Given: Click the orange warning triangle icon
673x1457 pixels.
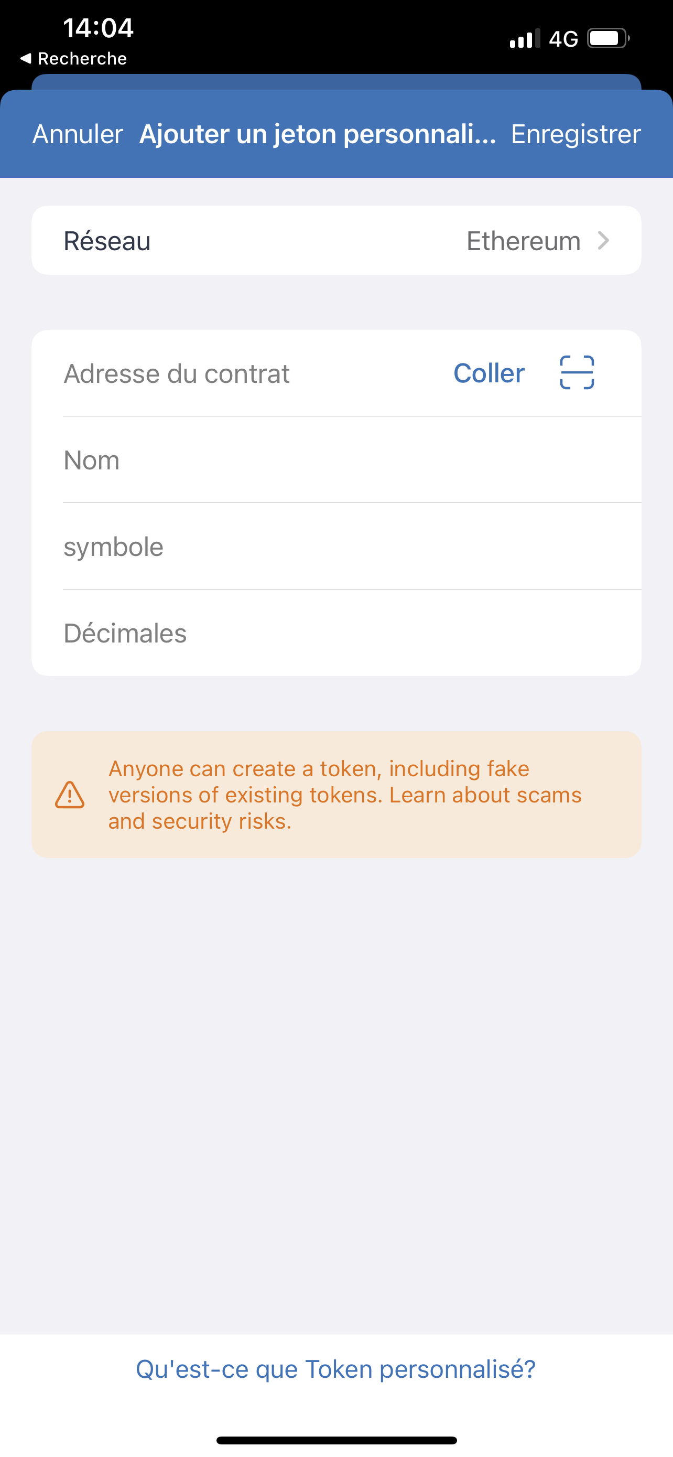Looking at the screenshot, I should pyautogui.click(x=70, y=795).
